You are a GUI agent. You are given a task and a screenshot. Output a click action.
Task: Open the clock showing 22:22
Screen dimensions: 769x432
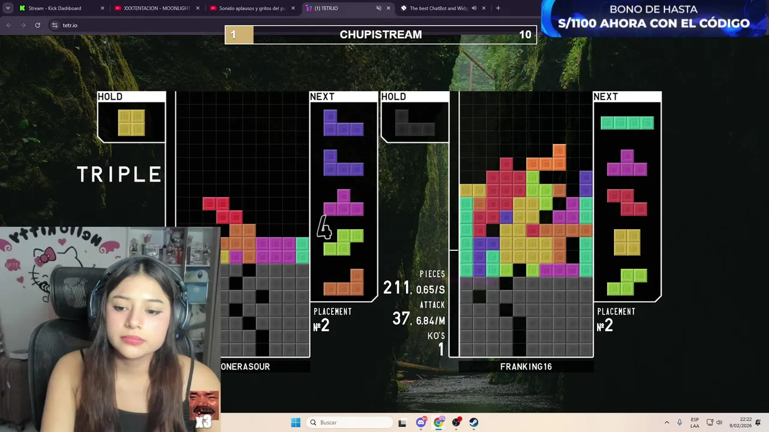coord(740,422)
